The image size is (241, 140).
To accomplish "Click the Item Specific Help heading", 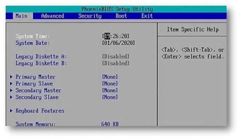I will click(x=193, y=29).
